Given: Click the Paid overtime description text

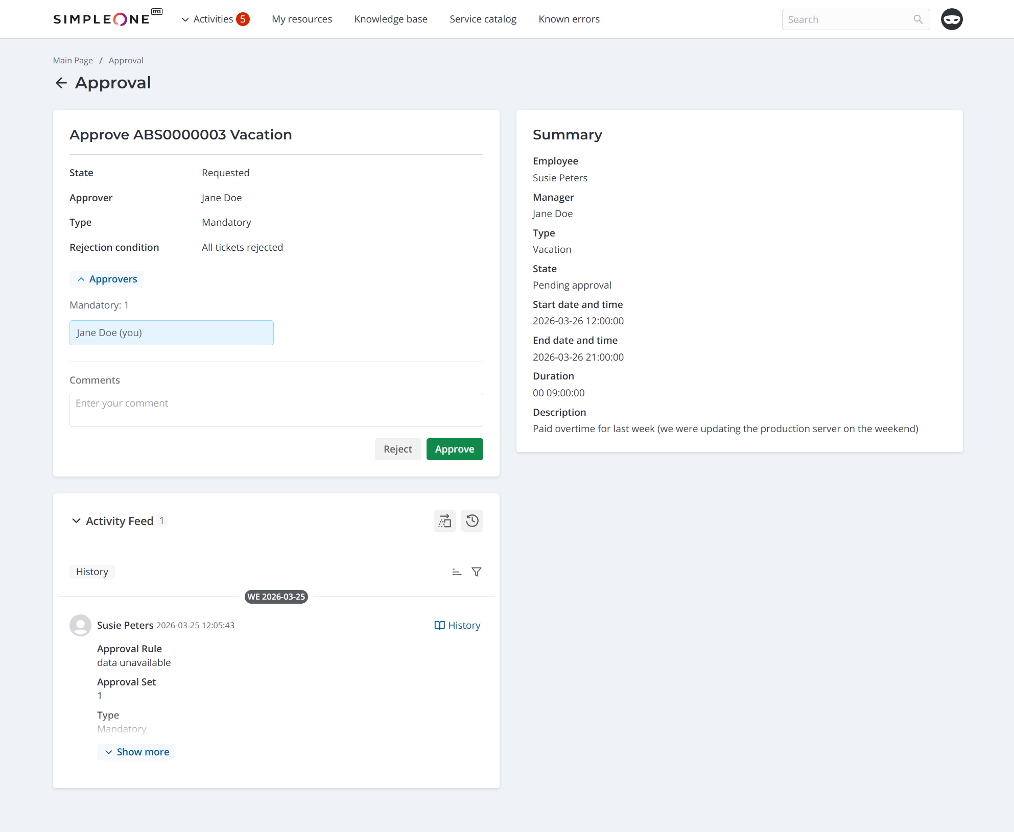Looking at the screenshot, I should 725,429.
